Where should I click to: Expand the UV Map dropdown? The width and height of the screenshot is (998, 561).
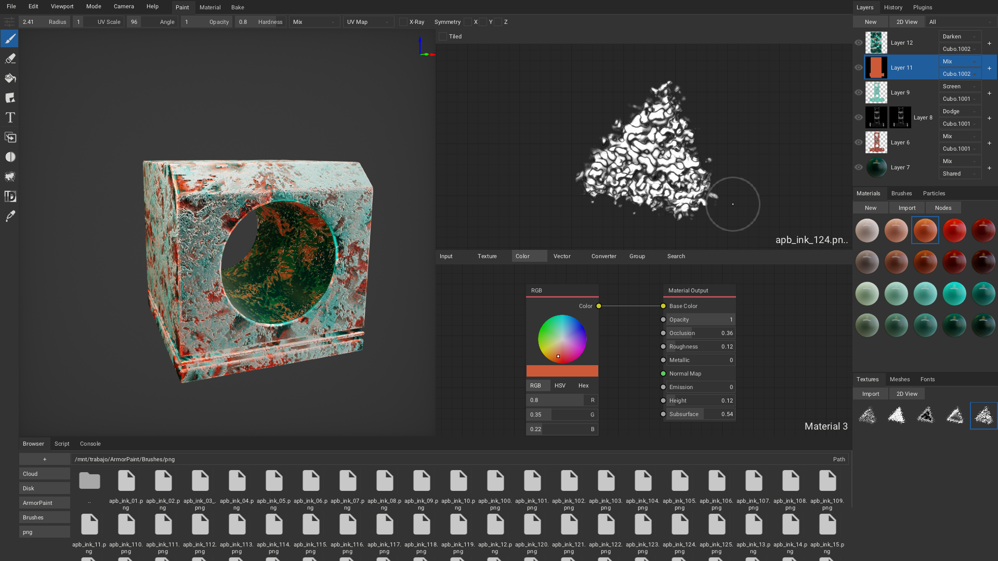coord(368,22)
